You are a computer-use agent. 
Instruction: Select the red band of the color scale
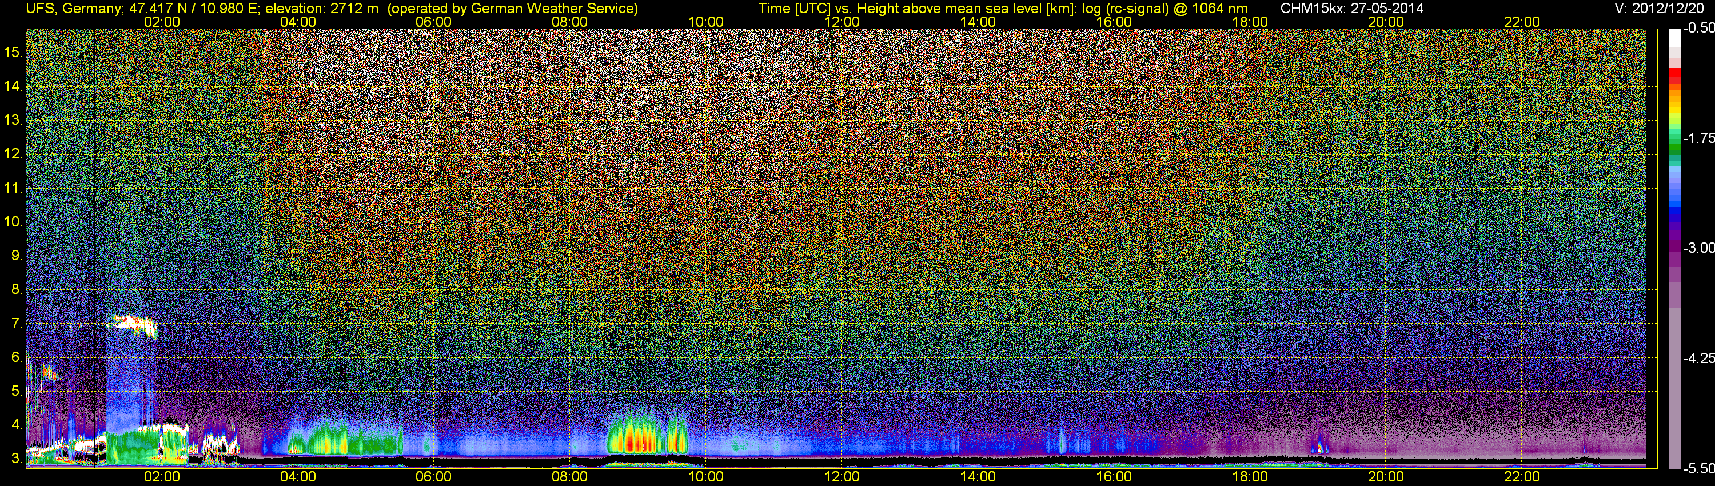1675,77
